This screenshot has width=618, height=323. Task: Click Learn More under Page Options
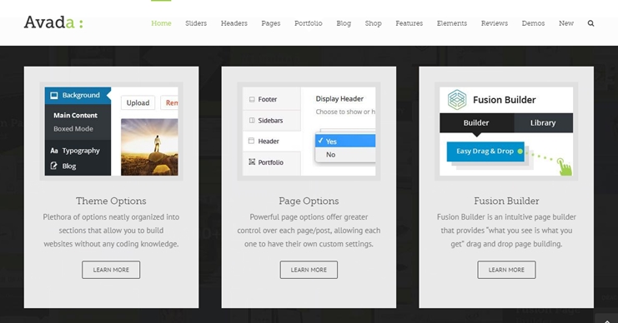[x=309, y=270]
